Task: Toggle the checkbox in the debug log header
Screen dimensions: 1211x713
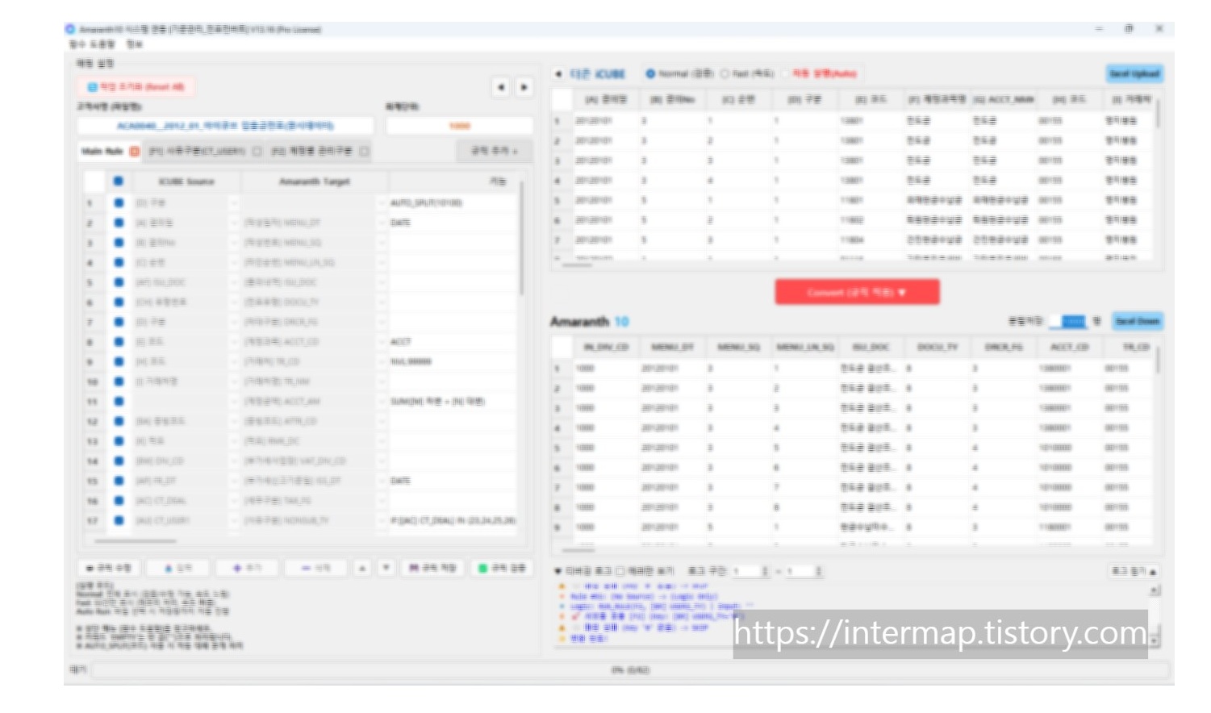Action: (x=620, y=571)
